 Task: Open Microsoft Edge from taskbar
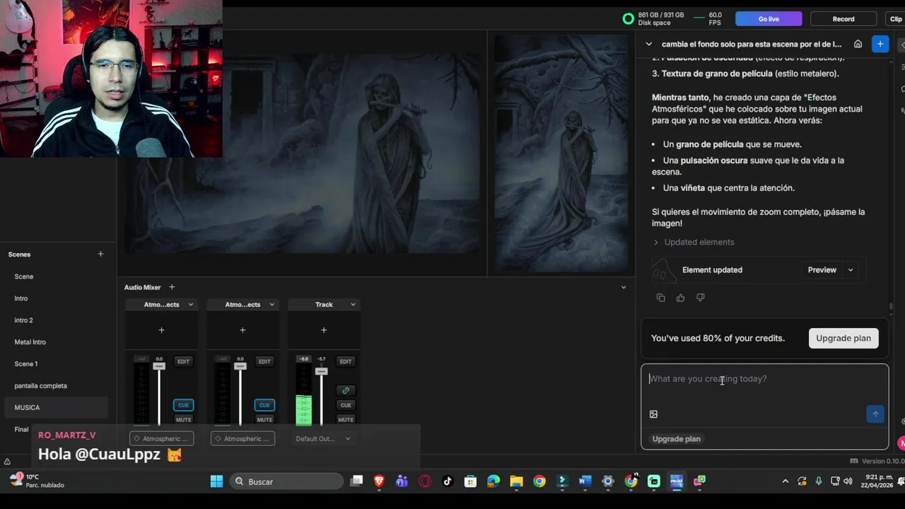(494, 481)
